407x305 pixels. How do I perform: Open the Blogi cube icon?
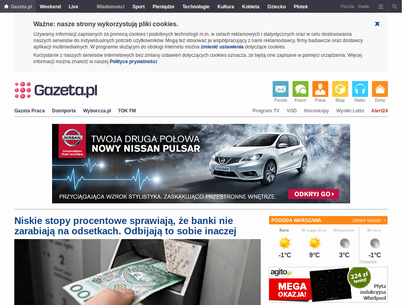(340, 89)
